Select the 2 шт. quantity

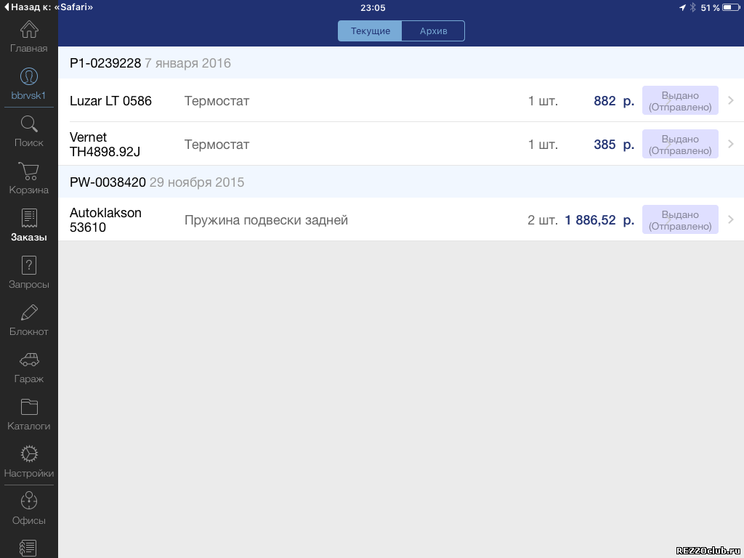coord(543,220)
